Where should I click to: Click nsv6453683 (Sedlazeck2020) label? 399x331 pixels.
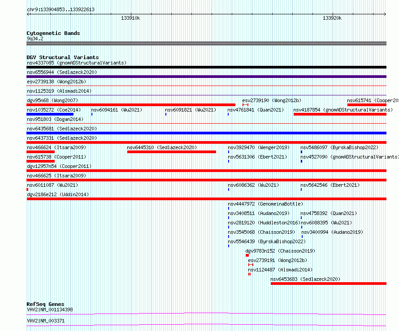[305, 279]
